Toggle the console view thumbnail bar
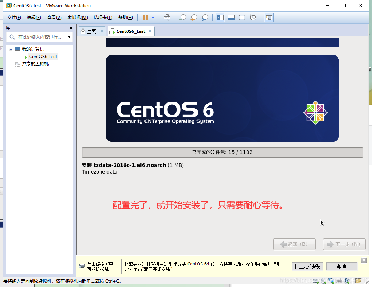 point(231,17)
